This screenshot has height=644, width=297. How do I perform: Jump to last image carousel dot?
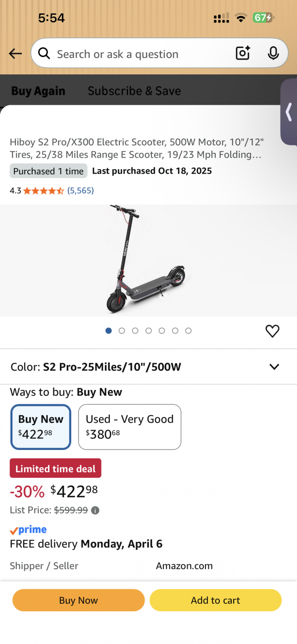(x=188, y=331)
